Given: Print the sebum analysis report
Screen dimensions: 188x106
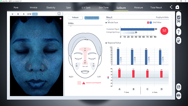Looking at the screenshot, I should (x=179, y=96).
